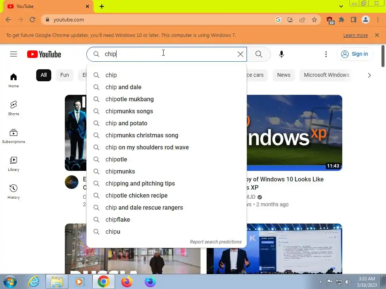386x289 pixels.
Task: Select the Microsoft Windows filter chip
Action: [x=326, y=75]
